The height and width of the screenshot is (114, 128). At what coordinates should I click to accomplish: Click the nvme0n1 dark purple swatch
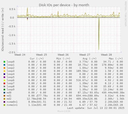(4, 102)
